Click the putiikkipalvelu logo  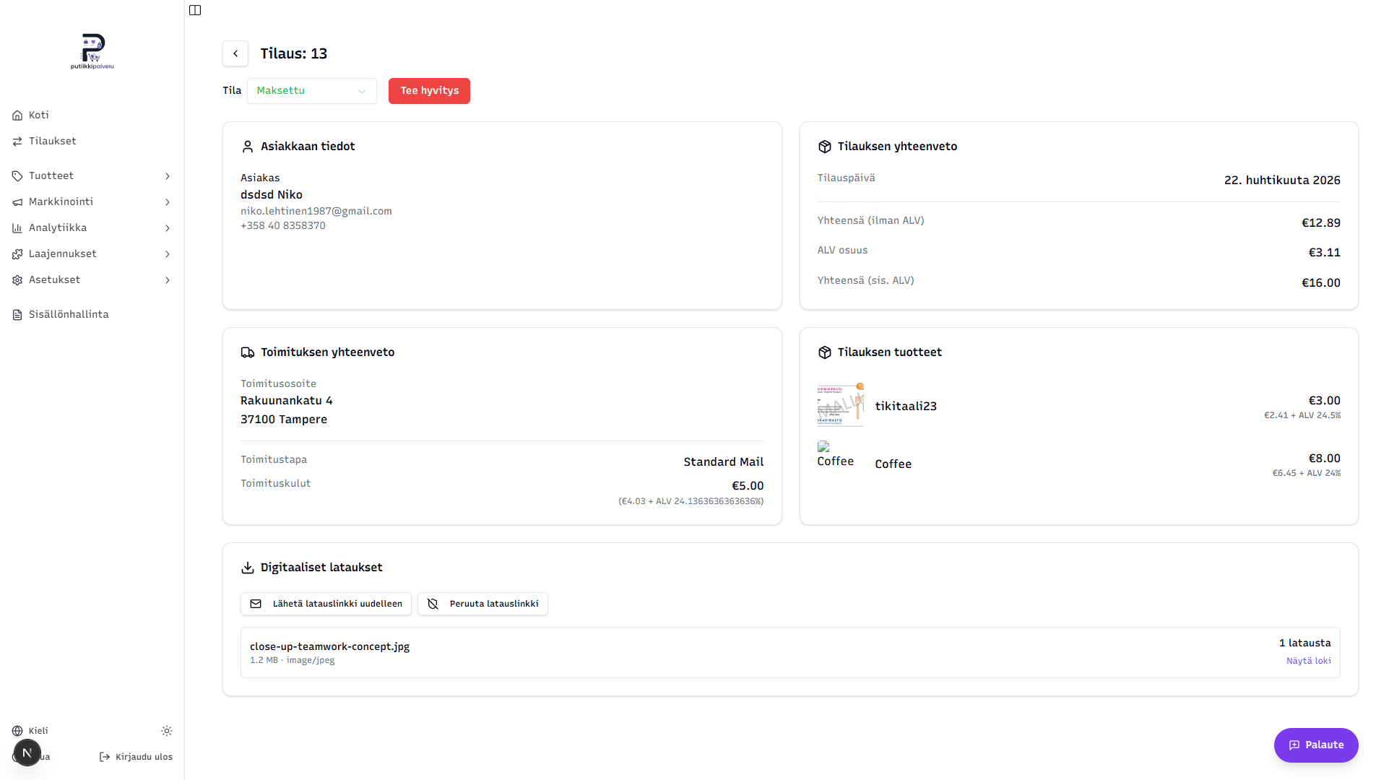(x=92, y=51)
